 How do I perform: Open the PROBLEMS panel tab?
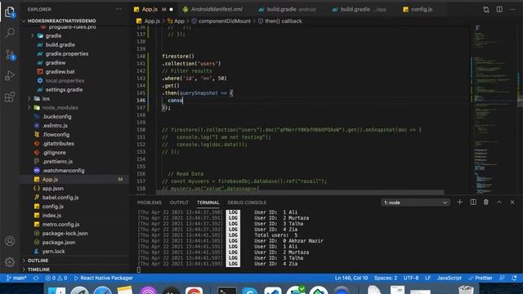149,203
